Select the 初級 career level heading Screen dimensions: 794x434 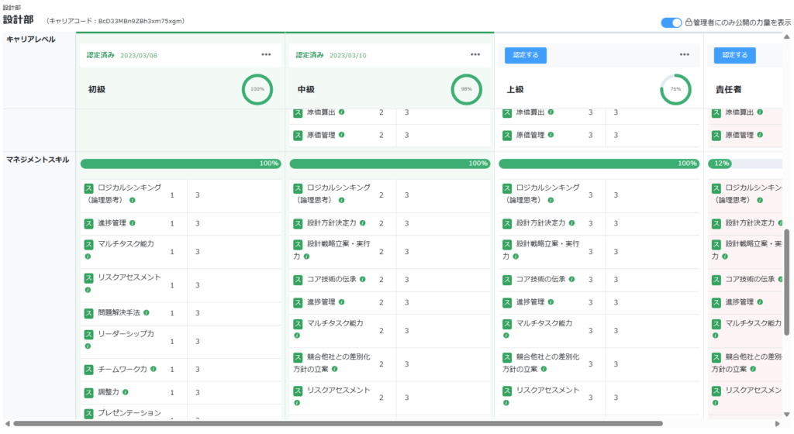(x=97, y=90)
